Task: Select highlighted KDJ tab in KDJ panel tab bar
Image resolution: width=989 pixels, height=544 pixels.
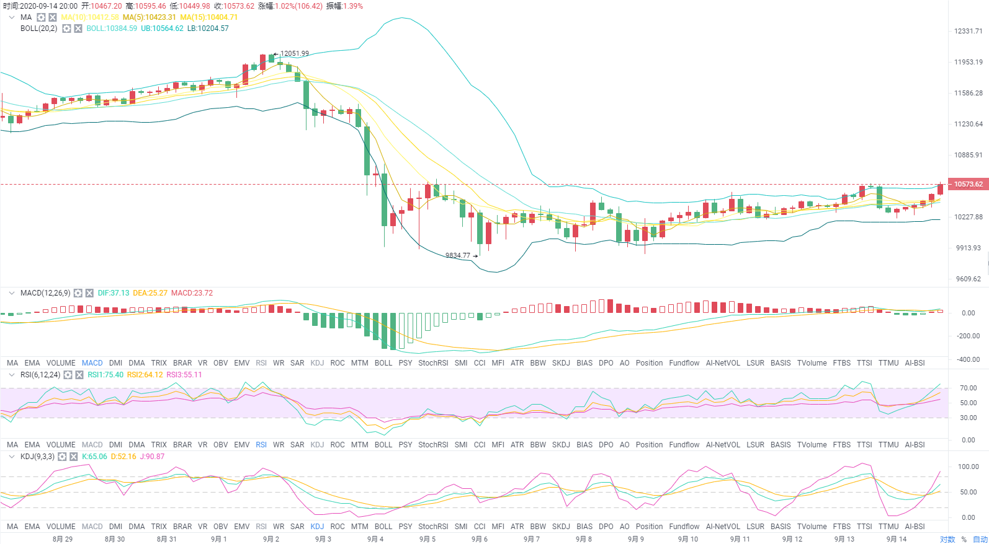Action: (x=317, y=527)
